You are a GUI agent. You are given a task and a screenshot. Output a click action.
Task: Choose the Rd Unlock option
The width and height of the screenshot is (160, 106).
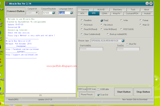[x=82, y=25]
